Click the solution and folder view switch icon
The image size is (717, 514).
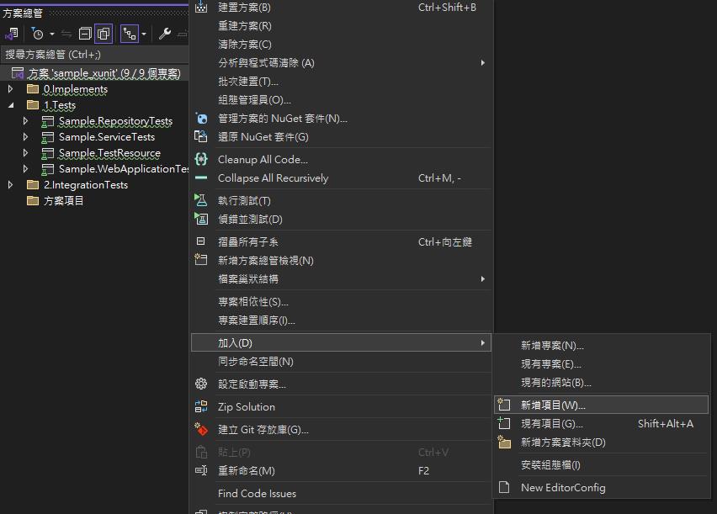(x=12, y=34)
